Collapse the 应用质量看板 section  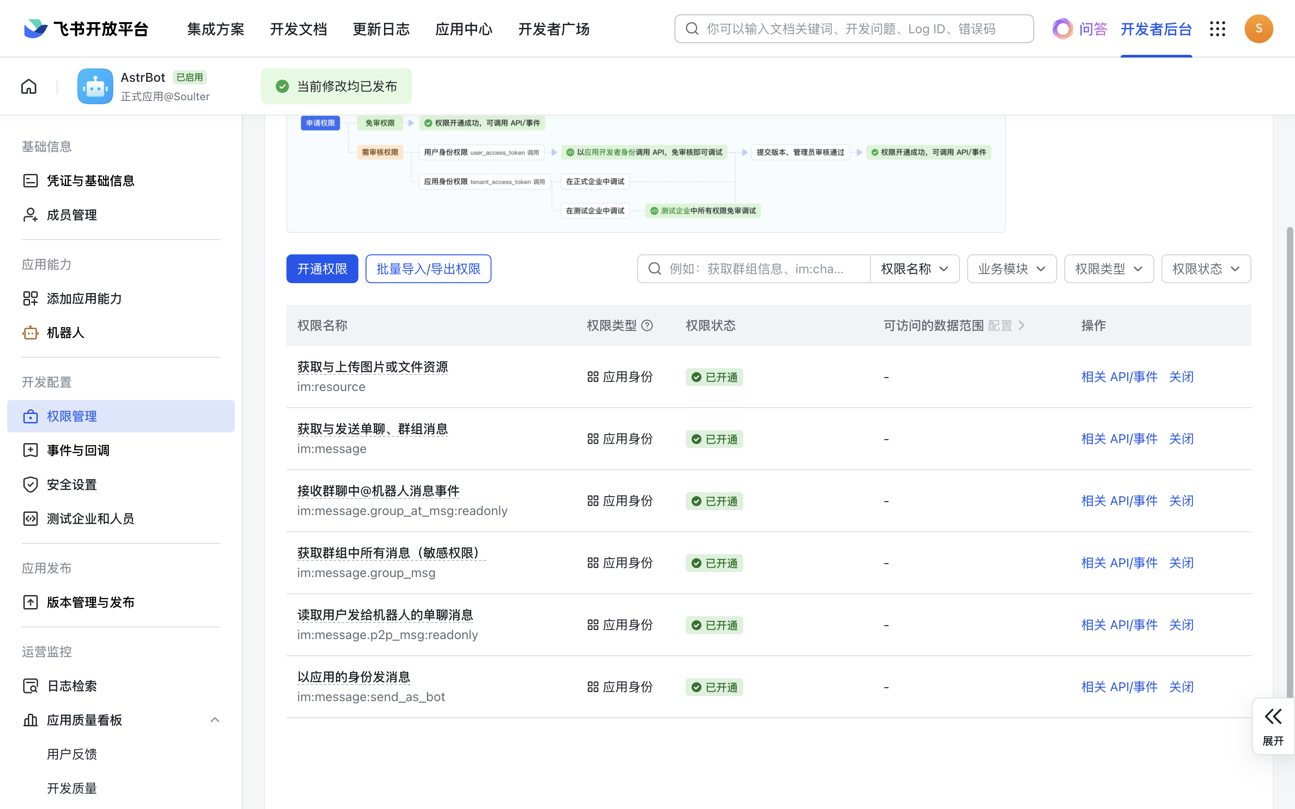pyautogui.click(x=215, y=720)
